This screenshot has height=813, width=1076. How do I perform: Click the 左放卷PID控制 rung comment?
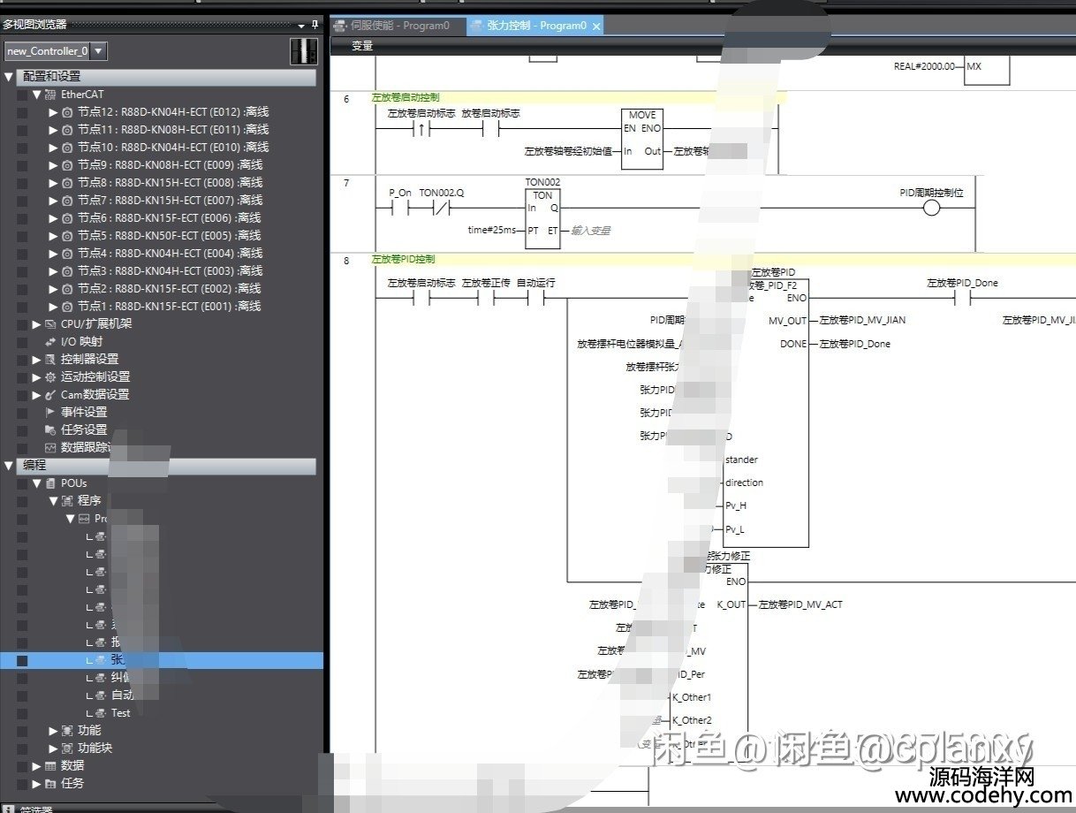tap(404, 260)
